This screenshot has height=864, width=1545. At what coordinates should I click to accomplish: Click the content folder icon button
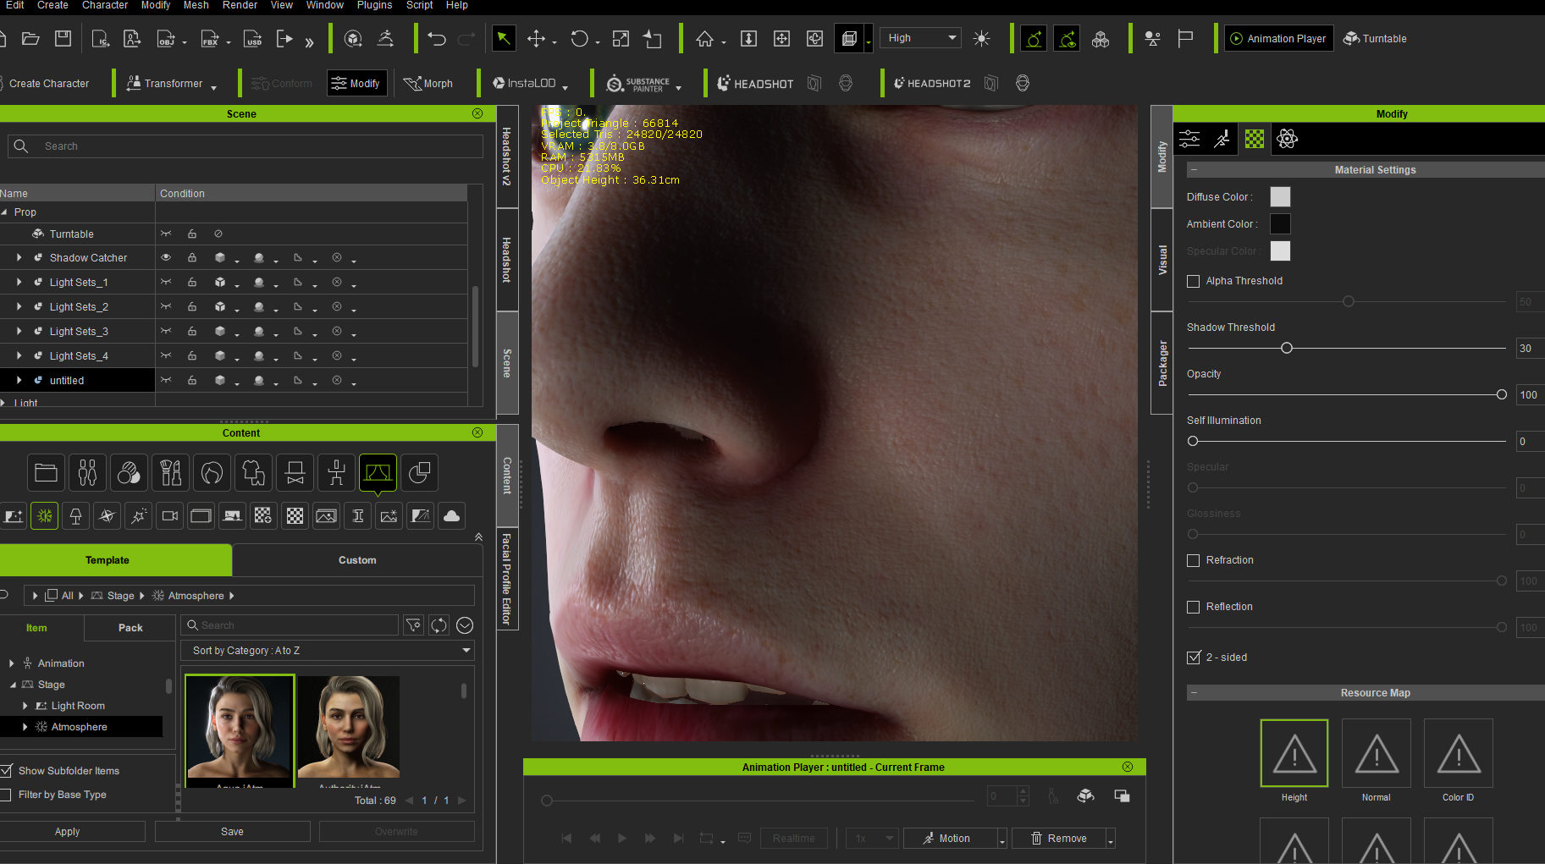[46, 472]
